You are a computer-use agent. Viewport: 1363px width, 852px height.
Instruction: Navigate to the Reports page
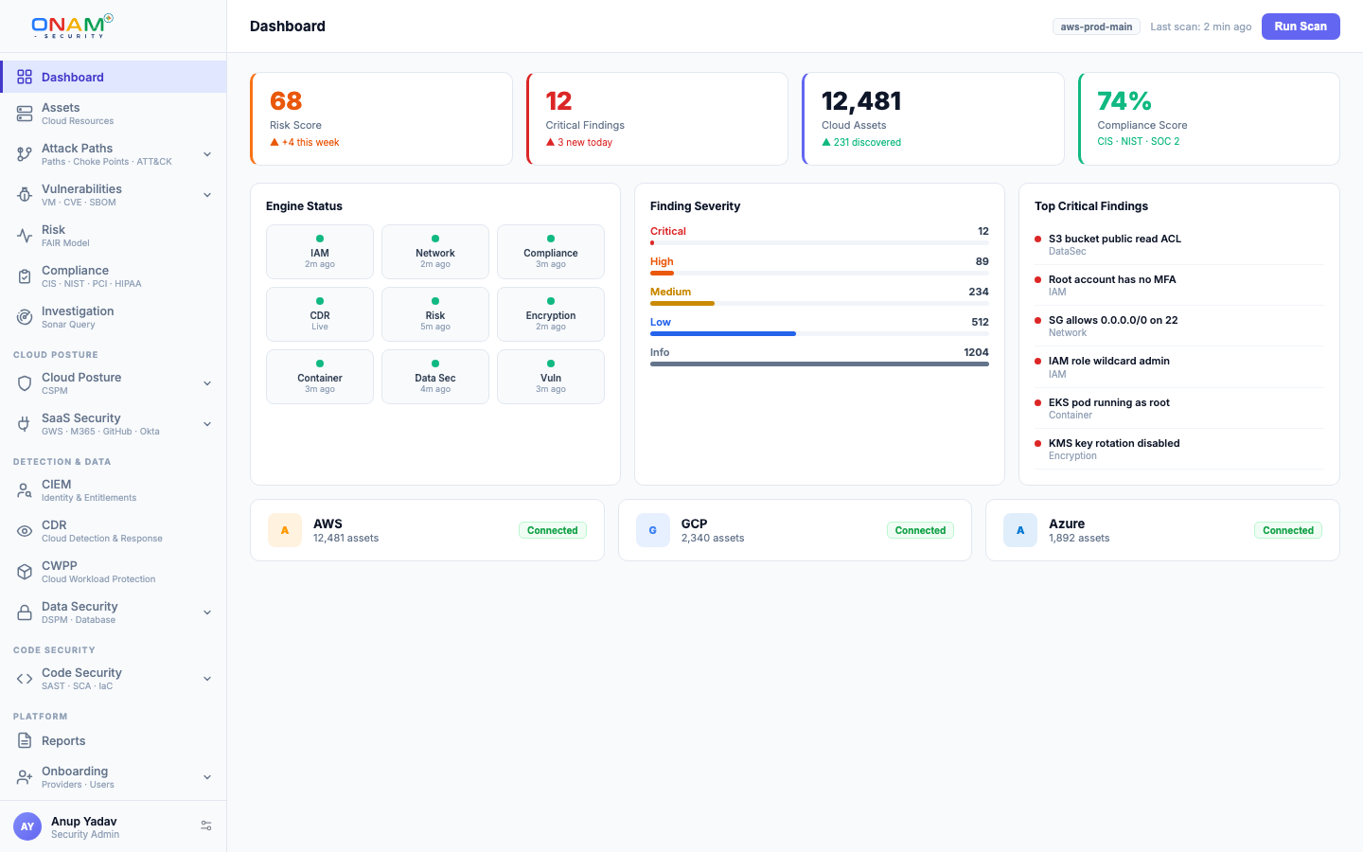(114, 740)
